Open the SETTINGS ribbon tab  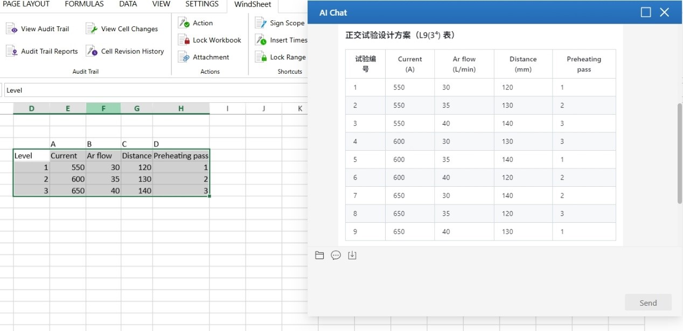[202, 4]
